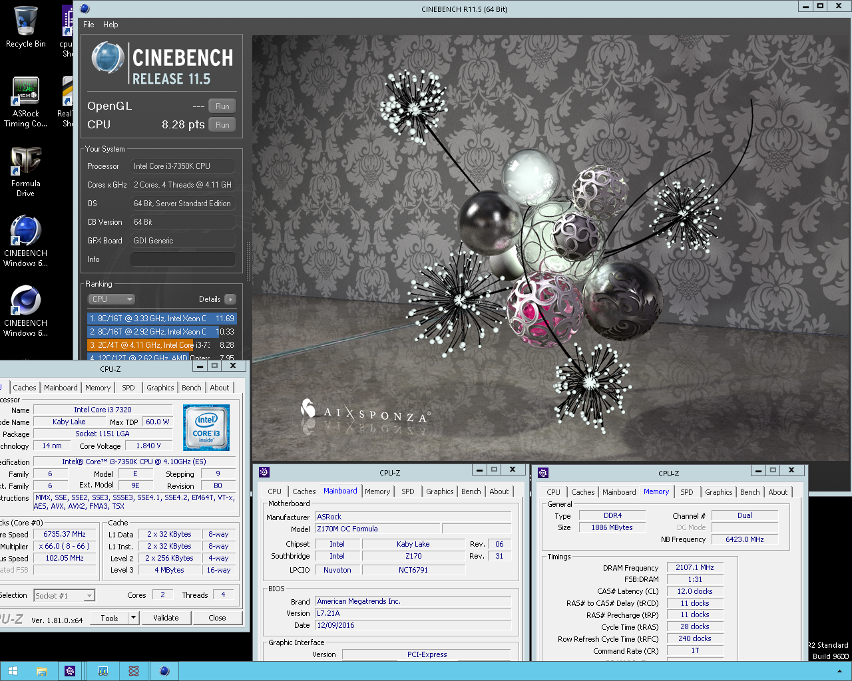This screenshot has height=681, width=852.
Task: Open the About tab in Memory window
Action: pos(778,492)
